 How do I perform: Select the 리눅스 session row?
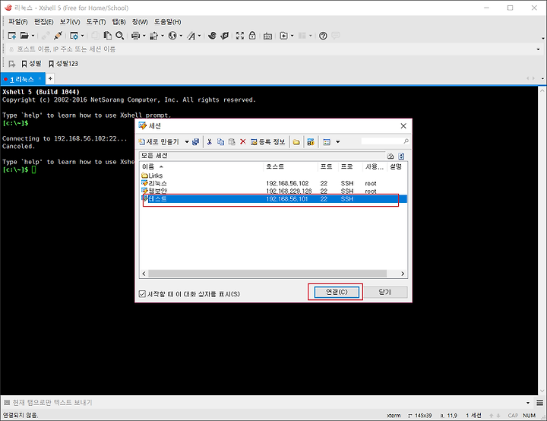[x=273, y=183]
